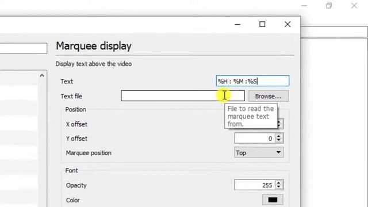The image size is (368, 207).
Task: Click the X offset label
Action: pyautogui.click(x=76, y=124)
